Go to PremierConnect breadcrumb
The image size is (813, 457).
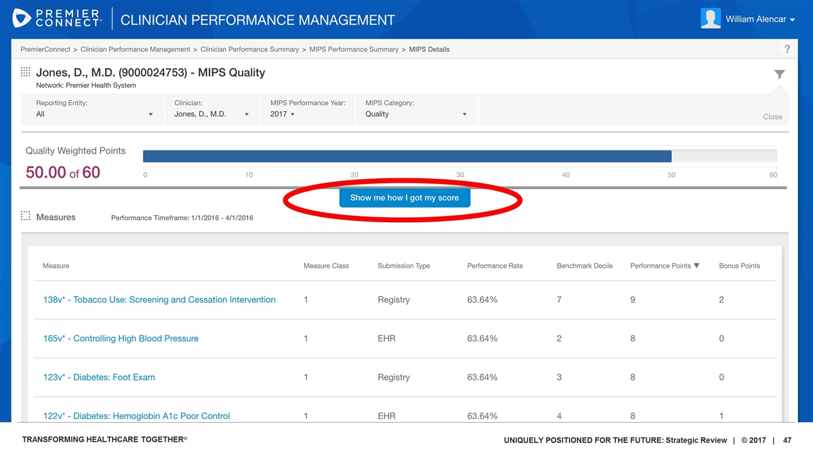pyautogui.click(x=45, y=50)
